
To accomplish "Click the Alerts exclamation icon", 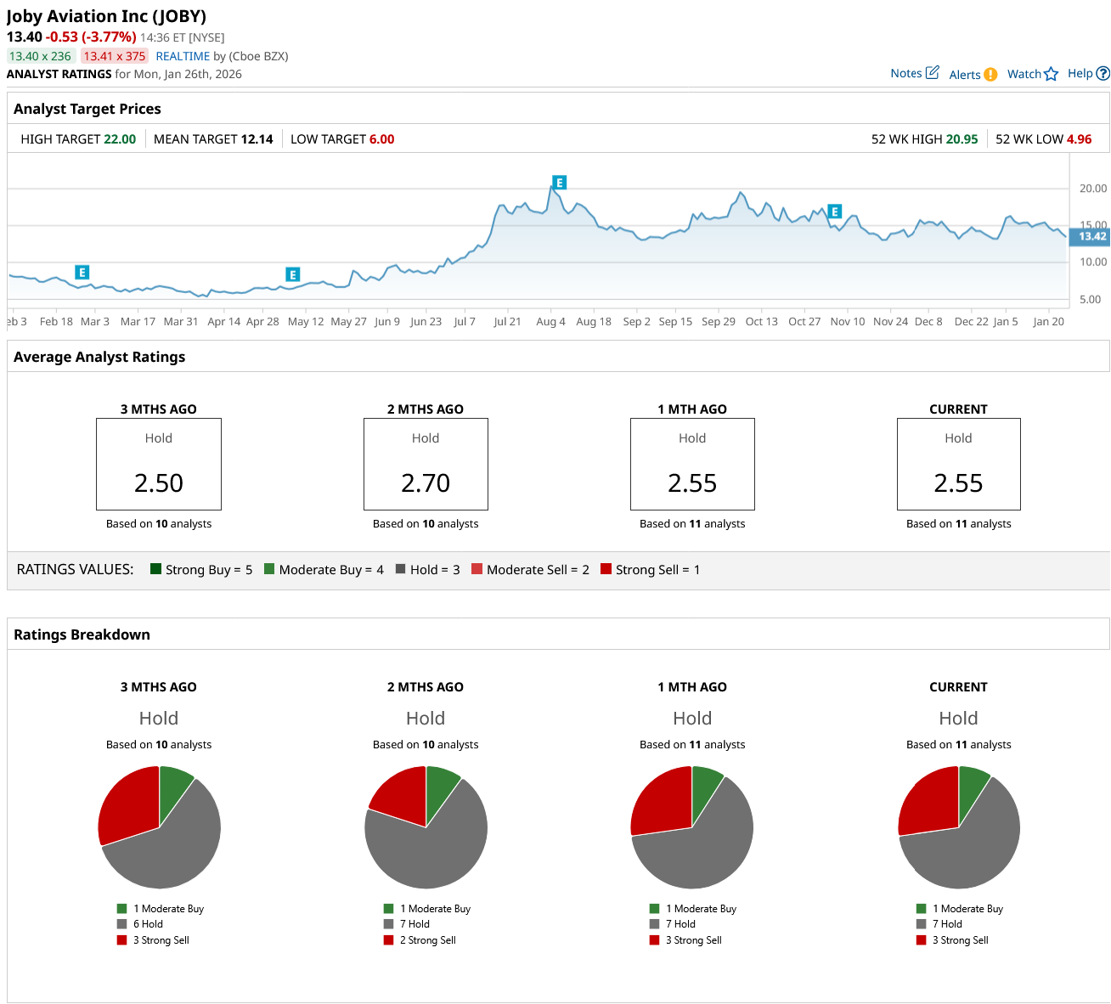I will pyautogui.click(x=990, y=75).
